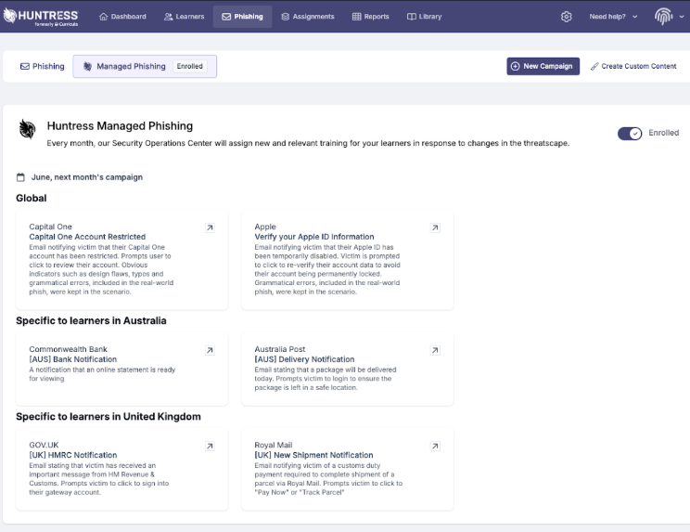This screenshot has width=690, height=532.
Task: Click 'Specific to learners in United Kingdom' heading
Action: click(x=109, y=417)
